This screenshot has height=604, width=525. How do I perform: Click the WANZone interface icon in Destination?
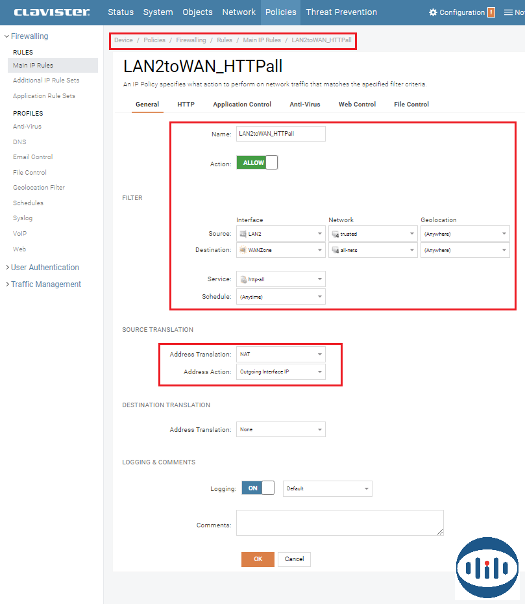coord(243,250)
